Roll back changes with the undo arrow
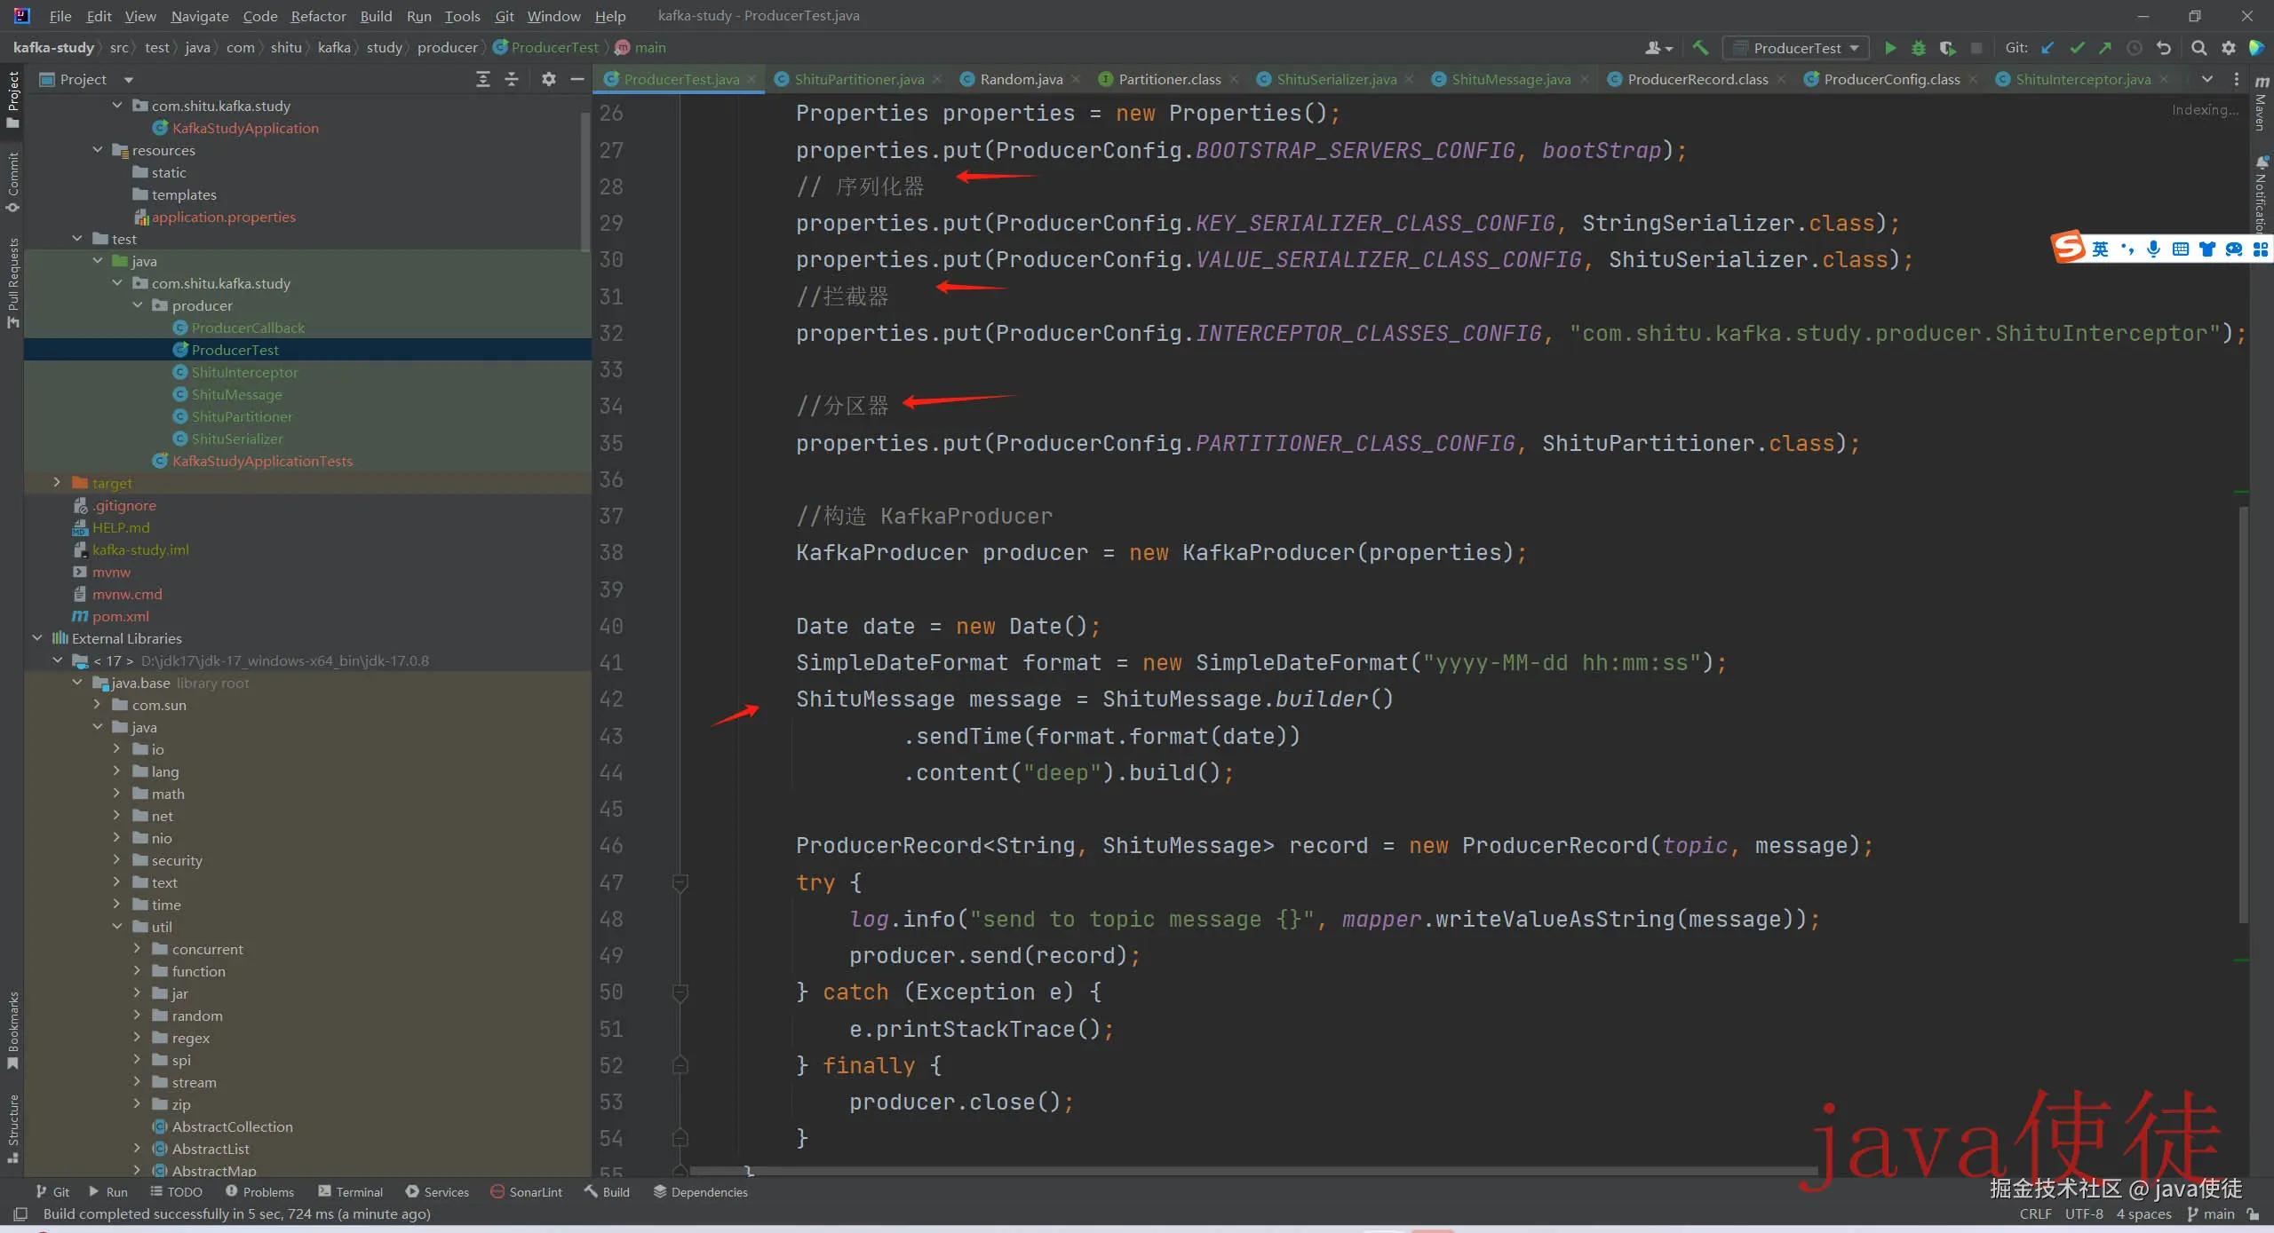The image size is (2274, 1233). (2164, 48)
